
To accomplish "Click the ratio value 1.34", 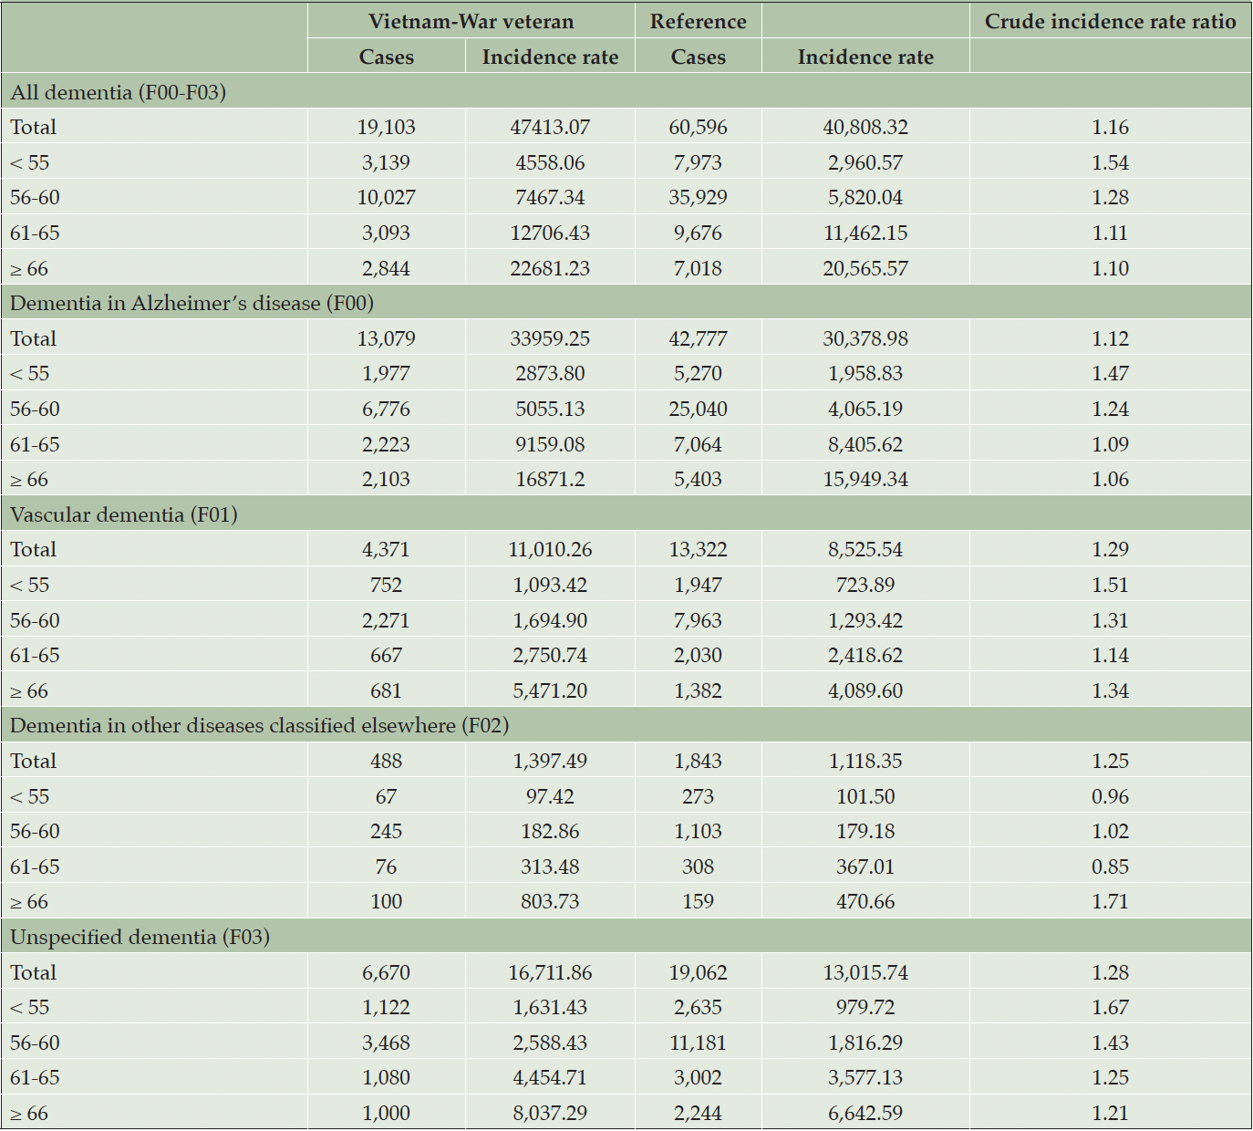I will click(x=1110, y=690).
